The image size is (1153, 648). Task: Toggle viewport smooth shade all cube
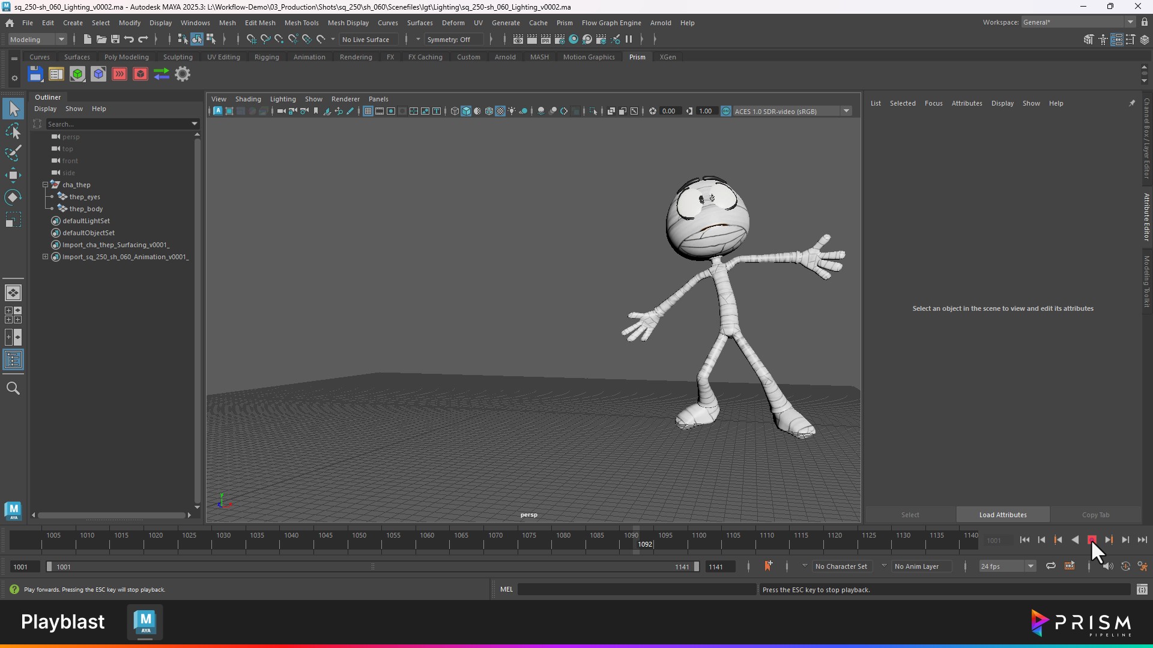(x=466, y=112)
